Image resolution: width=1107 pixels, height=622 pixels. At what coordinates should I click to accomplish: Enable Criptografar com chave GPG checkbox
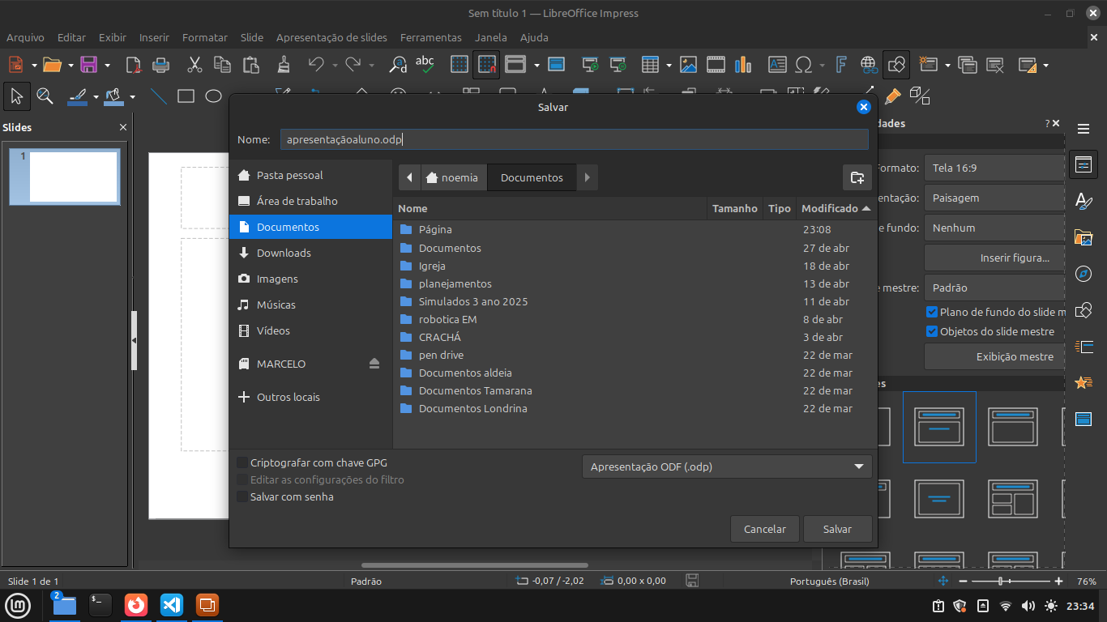(x=242, y=462)
